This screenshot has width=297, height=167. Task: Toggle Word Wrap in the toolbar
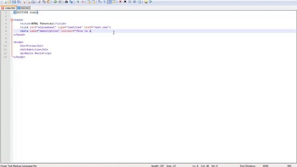click(x=100, y=2)
